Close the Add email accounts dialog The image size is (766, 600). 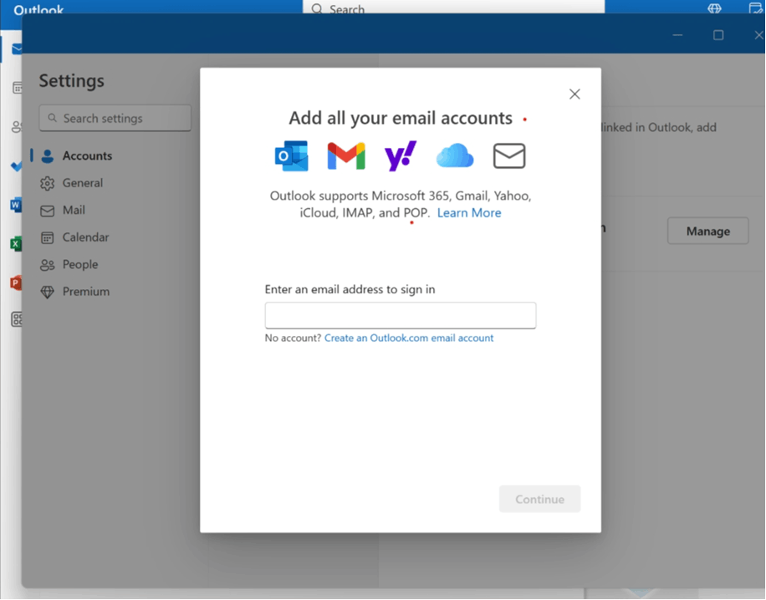(x=574, y=94)
